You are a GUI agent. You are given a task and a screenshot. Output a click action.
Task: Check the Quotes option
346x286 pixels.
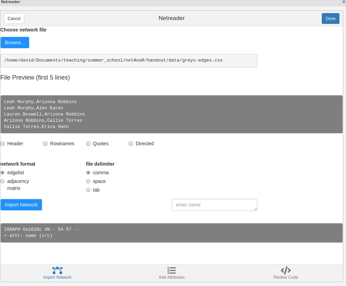click(88, 144)
